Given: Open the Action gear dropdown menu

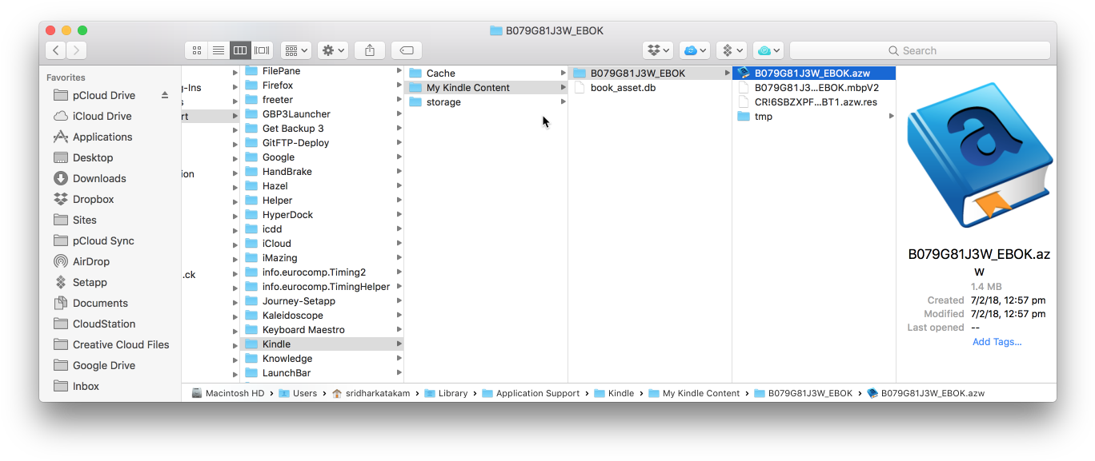Looking at the screenshot, I should click(333, 50).
